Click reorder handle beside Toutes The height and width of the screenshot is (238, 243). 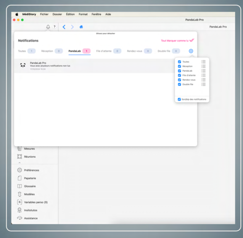(203, 62)
